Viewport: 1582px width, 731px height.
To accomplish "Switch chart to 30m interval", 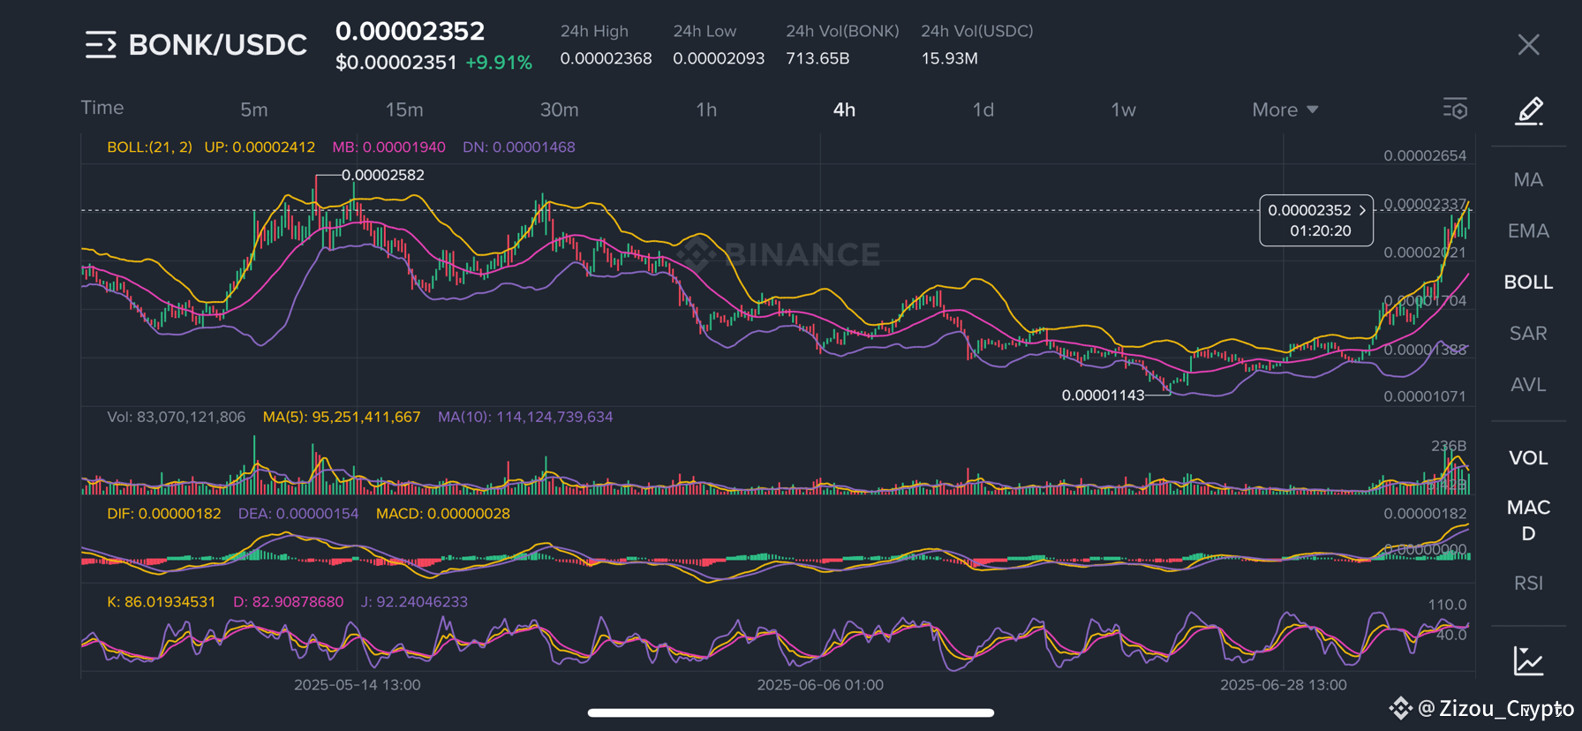I will click(560, 109).
